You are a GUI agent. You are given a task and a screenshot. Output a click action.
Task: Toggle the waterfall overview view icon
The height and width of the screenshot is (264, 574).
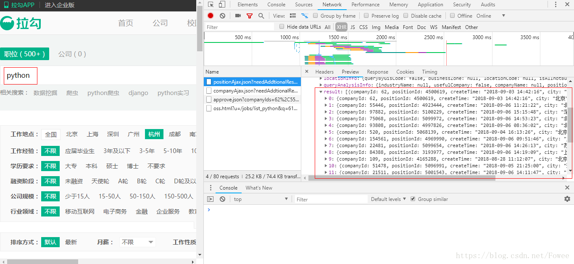304,16
